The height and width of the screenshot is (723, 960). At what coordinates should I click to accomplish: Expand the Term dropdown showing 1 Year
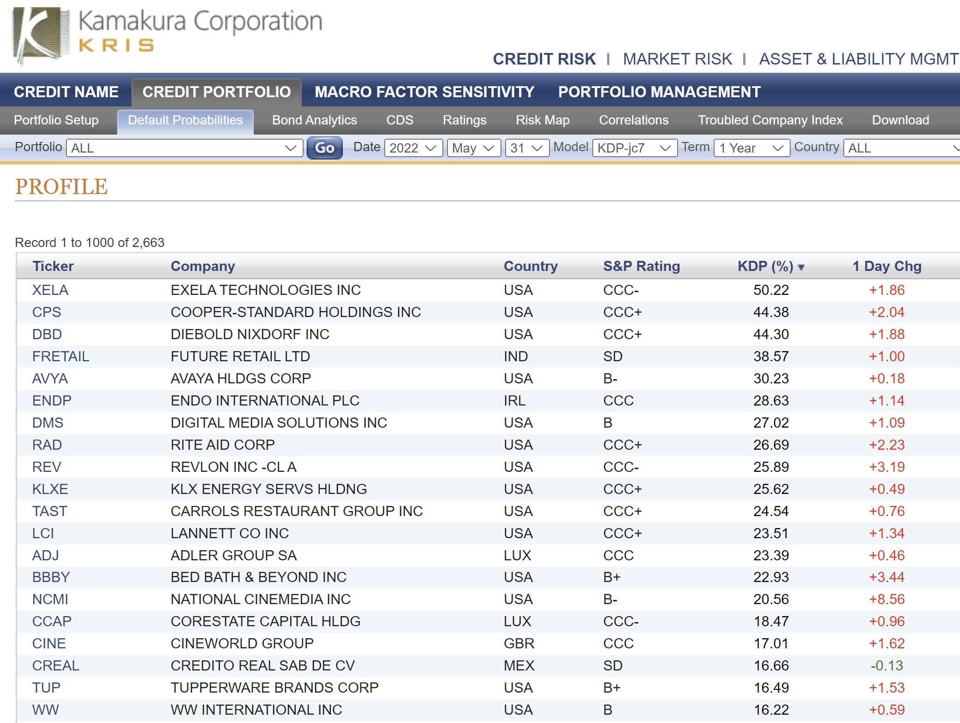751,148
